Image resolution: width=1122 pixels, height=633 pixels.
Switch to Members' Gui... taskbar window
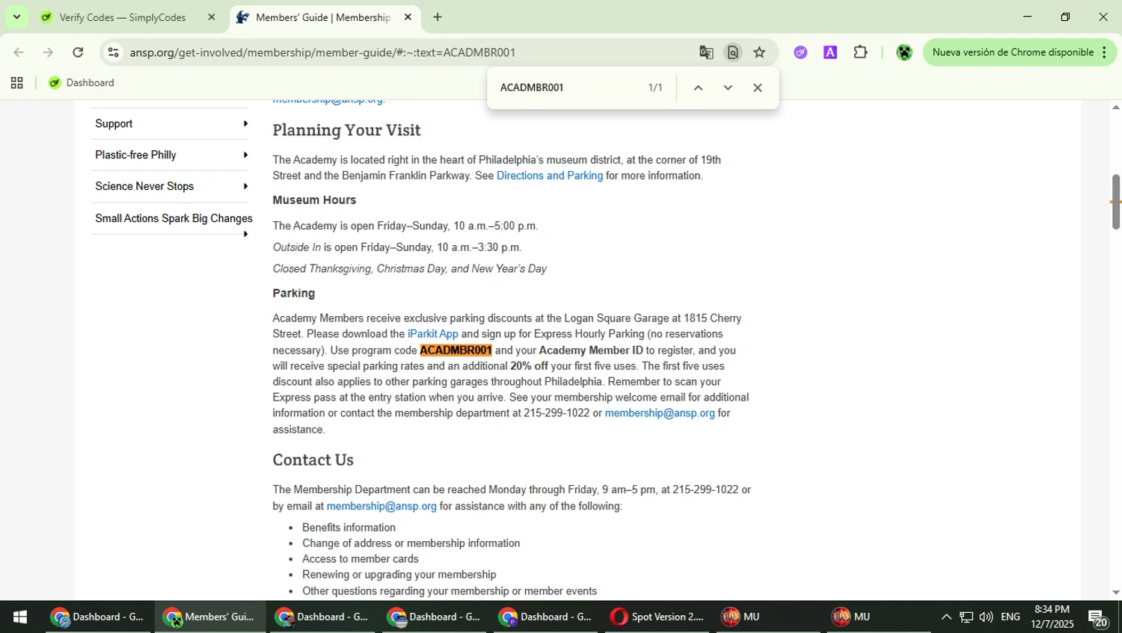pos(209,617)
